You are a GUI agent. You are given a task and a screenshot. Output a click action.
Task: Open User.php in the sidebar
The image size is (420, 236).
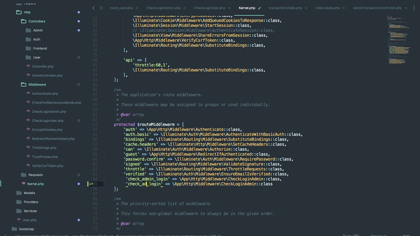tap(30, 220)
